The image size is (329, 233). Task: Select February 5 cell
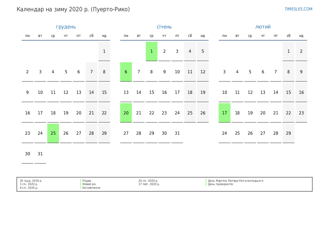[250, 72]
